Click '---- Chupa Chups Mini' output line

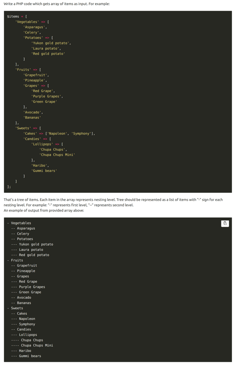pyautogui.click(x=32, y=345)
